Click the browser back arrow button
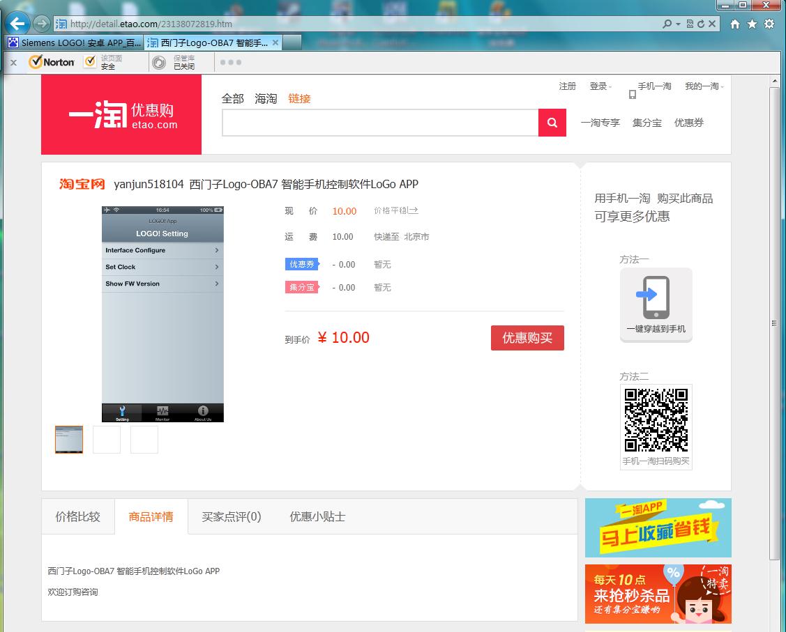This screenshot has height=632, width=786. [17, 24]
